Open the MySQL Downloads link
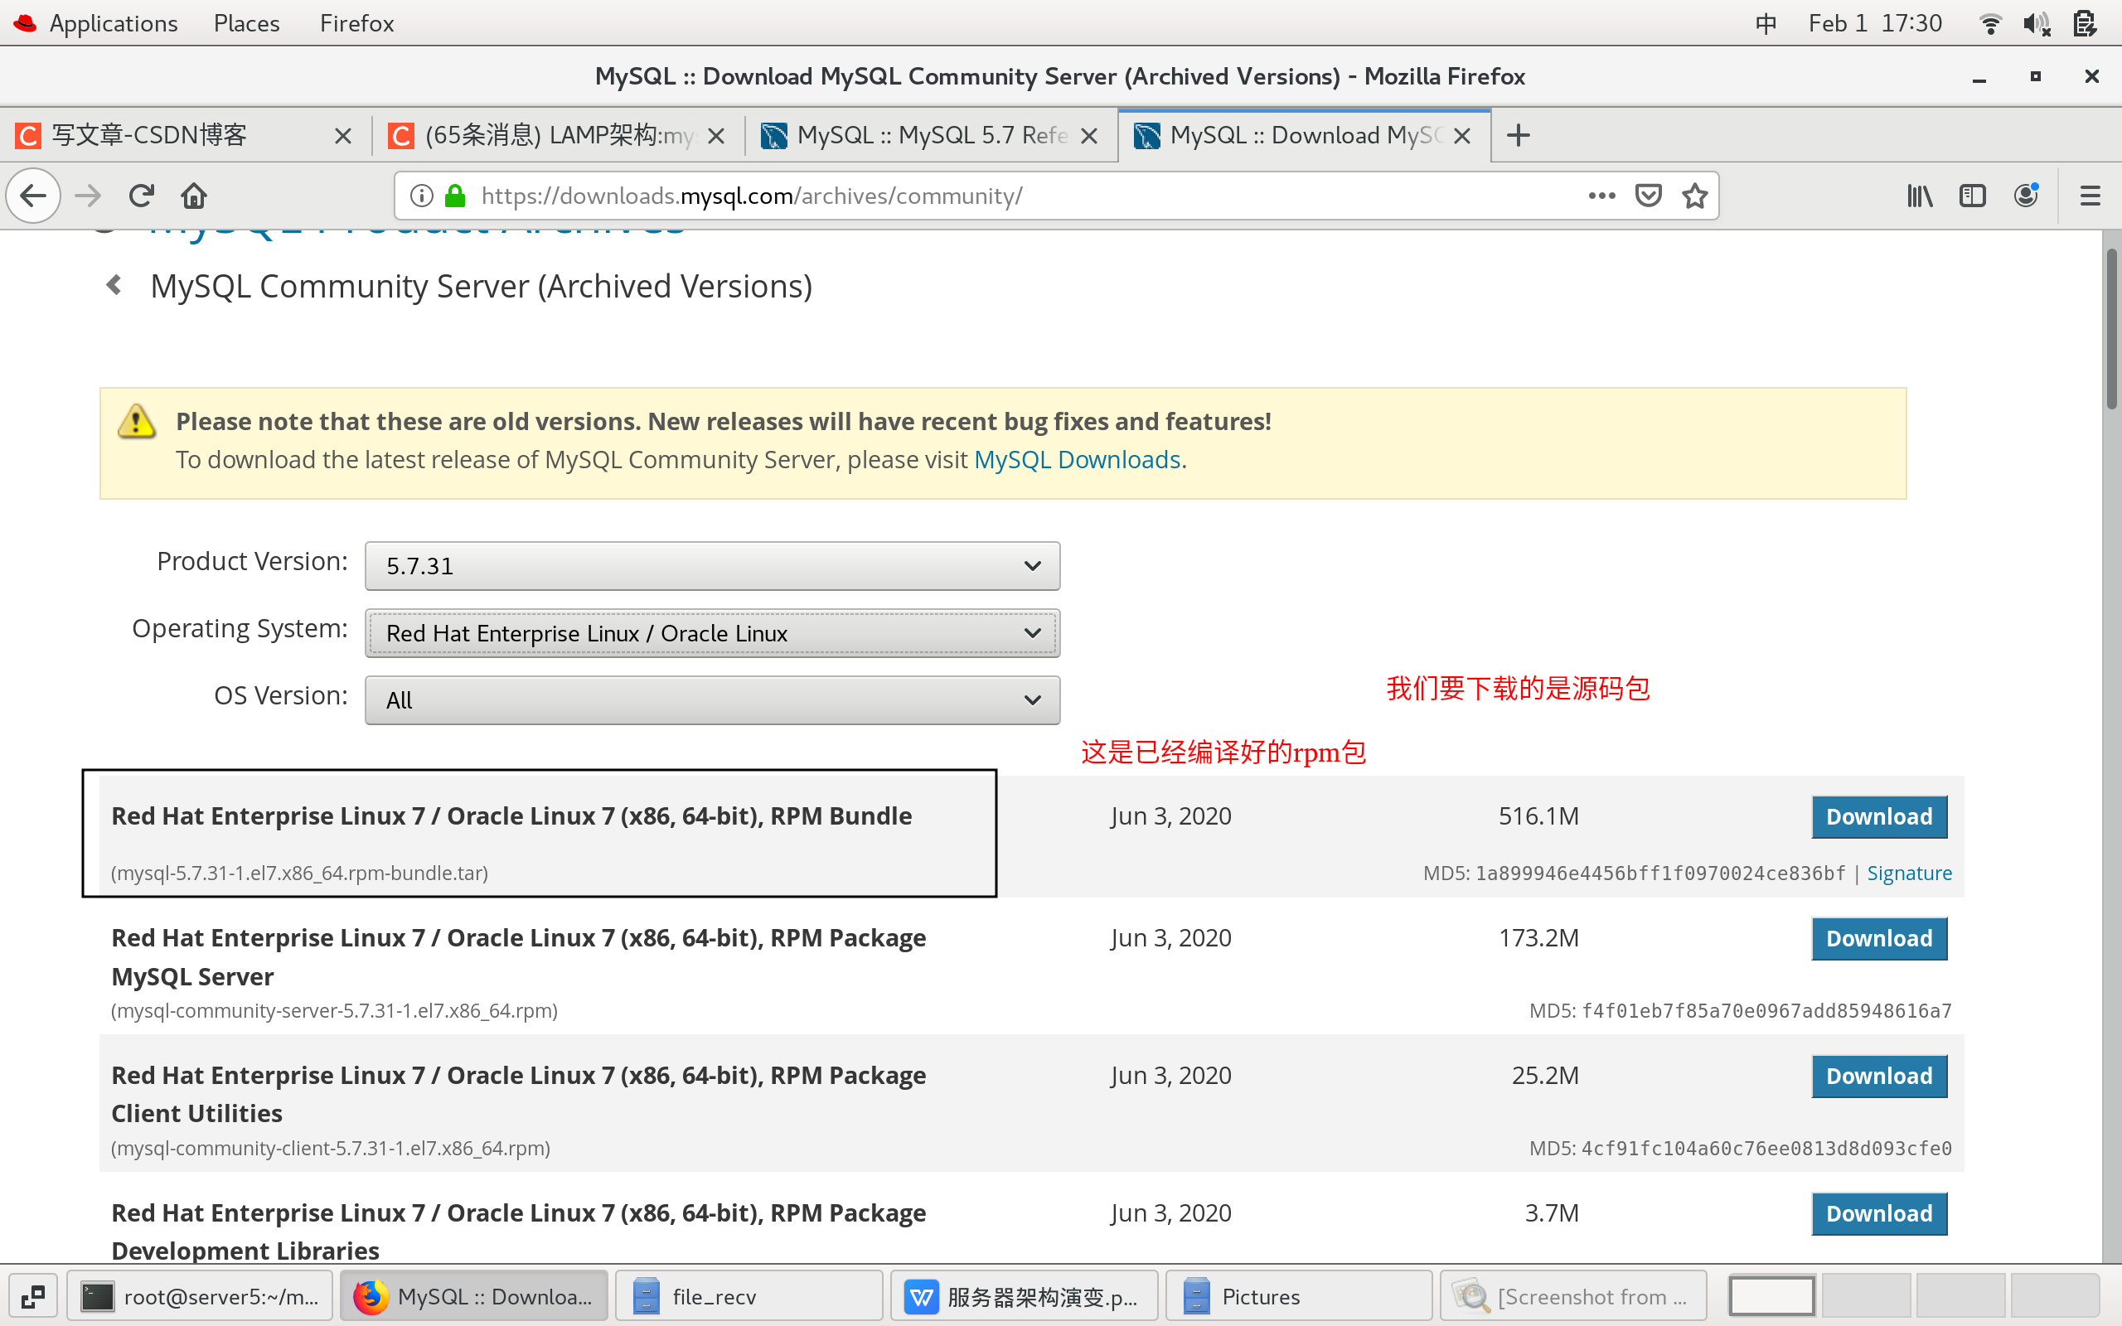The height and width of the screenshot is (1326, 2122). pyautogui.click(x=1077, y=459)
